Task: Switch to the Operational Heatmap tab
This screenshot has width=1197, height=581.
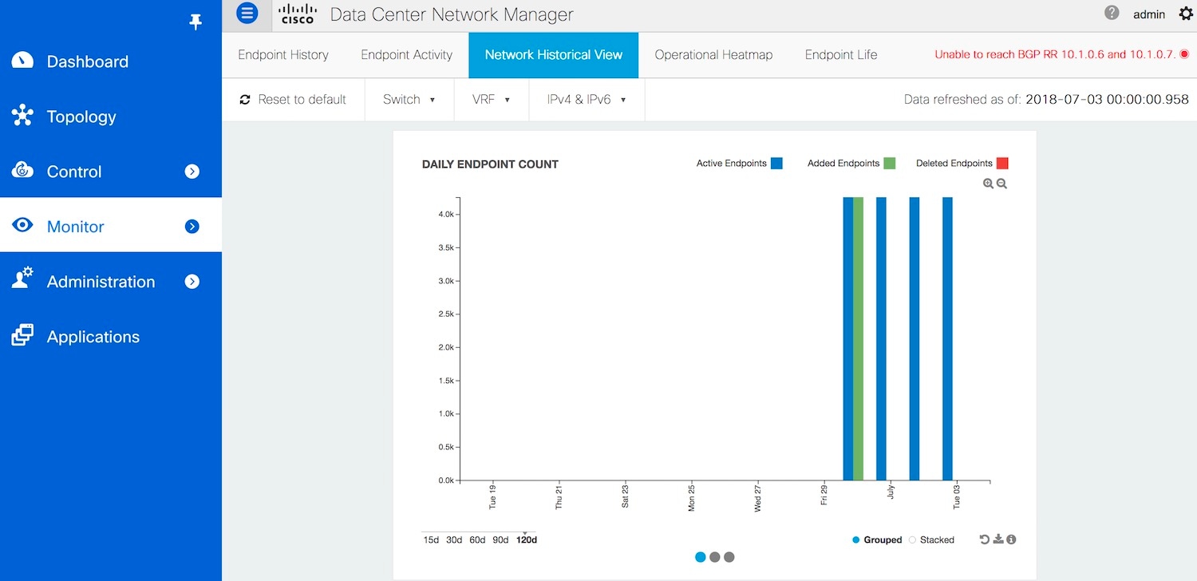Action: (x=713, y=55)
